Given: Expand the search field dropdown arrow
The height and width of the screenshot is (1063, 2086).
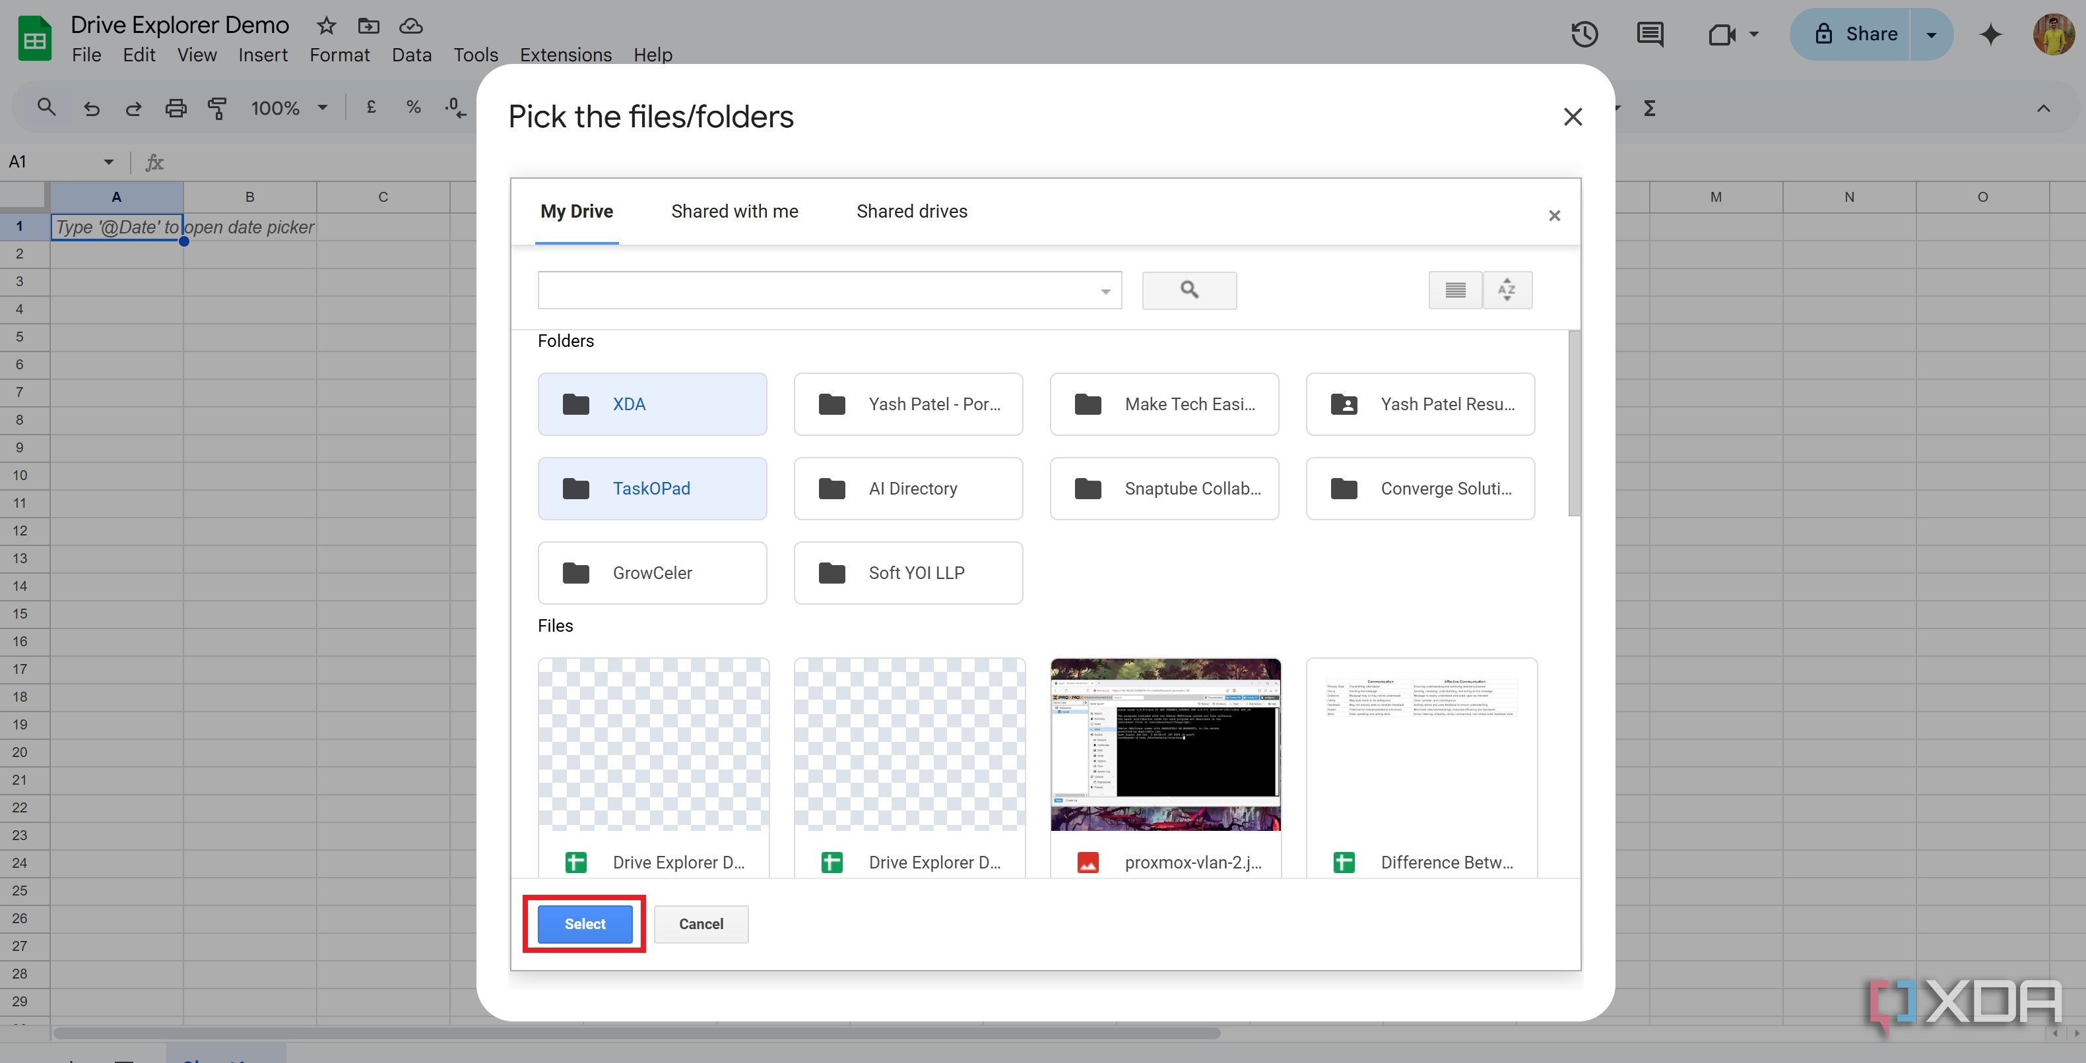Looking at the screenshot, I should tap(1105, 291).
